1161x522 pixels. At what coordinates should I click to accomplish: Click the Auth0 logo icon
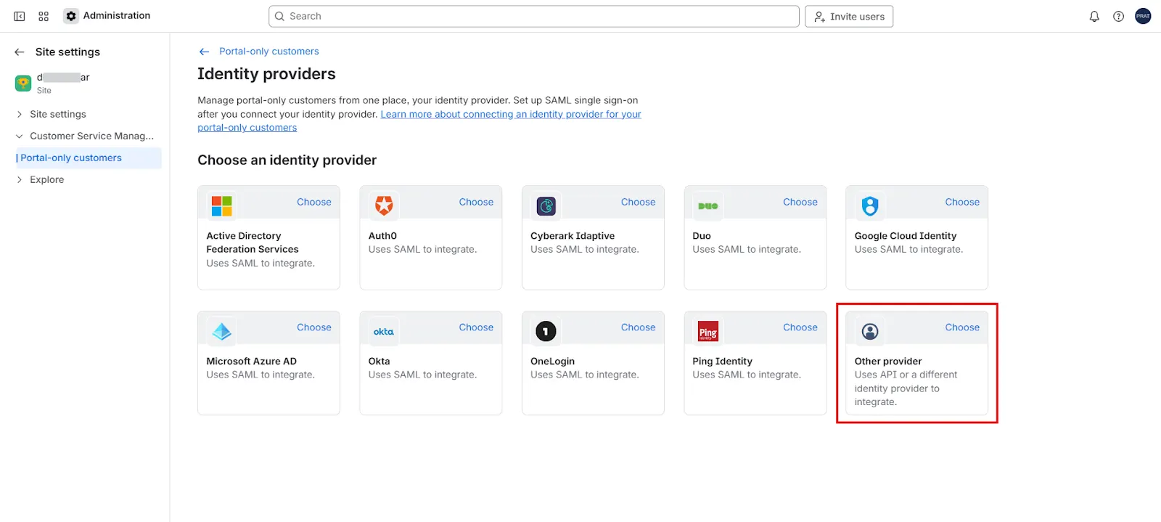click(x=384, y=205)
